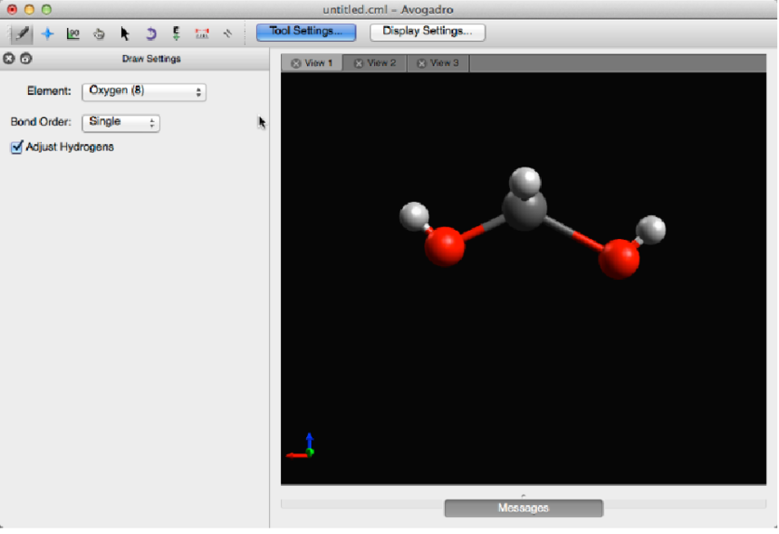The height and width of the screenshot is (534, 779).
Task: Toggle the Tool Settings panel button
Action: (305, 32)
